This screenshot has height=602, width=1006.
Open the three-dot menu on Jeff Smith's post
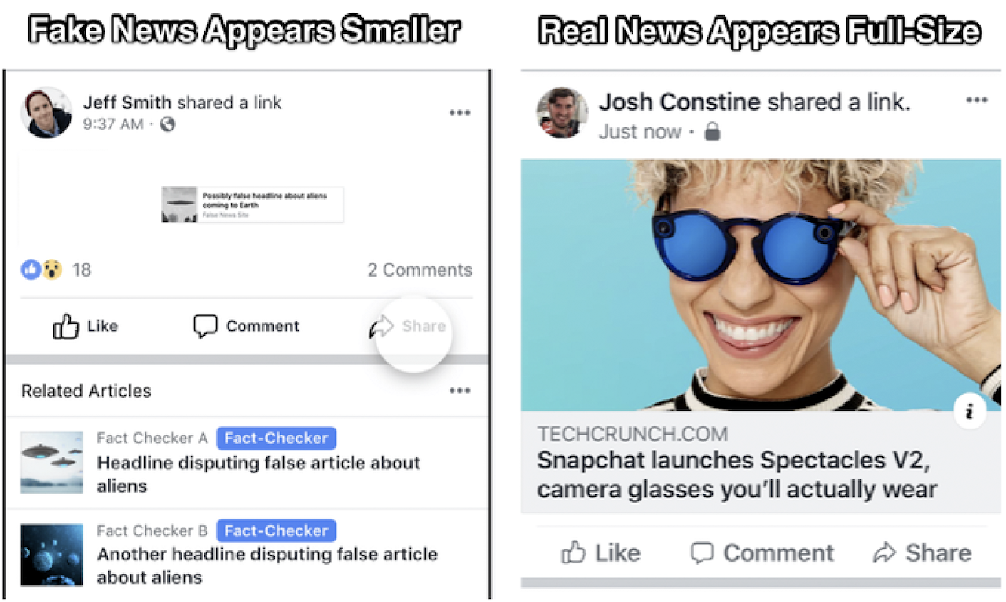click(459, 112)
